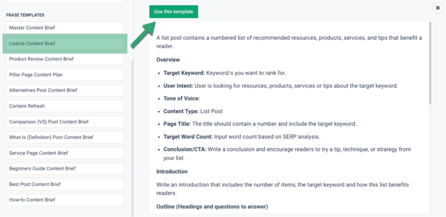Select Master Content Brief template
The height and width of the screenshot is (217, 446).
65,28
